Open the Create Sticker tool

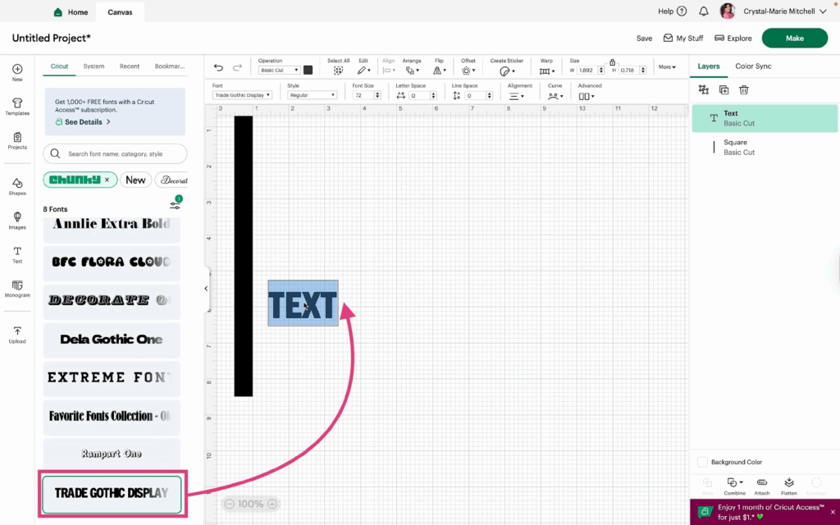(506, 71)
